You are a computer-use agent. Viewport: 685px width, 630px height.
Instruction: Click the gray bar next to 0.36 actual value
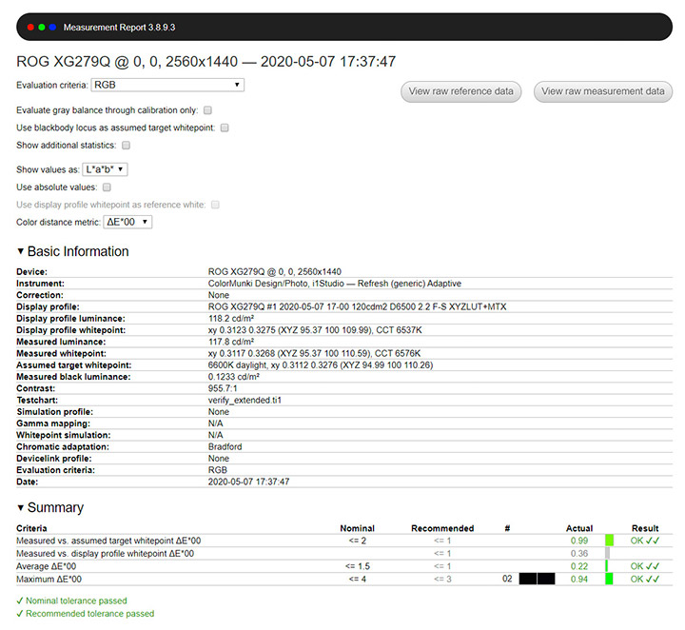pyautogui.click(x=607, y=553)
